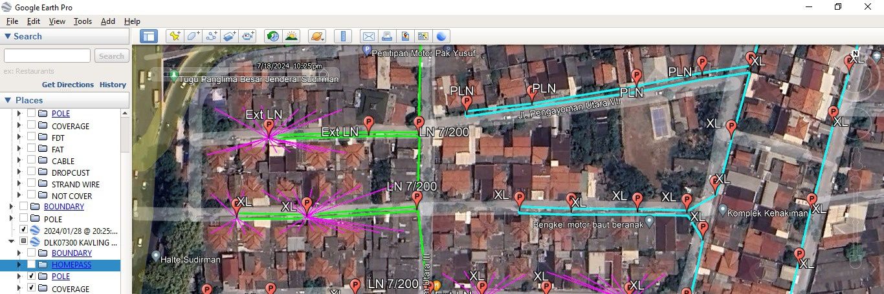Click the globe icon beside 2024/01/28 entry

36,230
